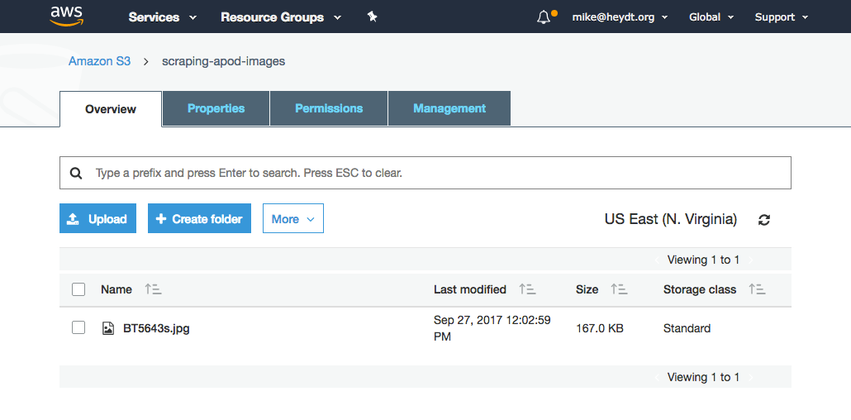Sort by Last modified sort icon
The width and height of the screenshot is (851, 420).
point(527,289)
